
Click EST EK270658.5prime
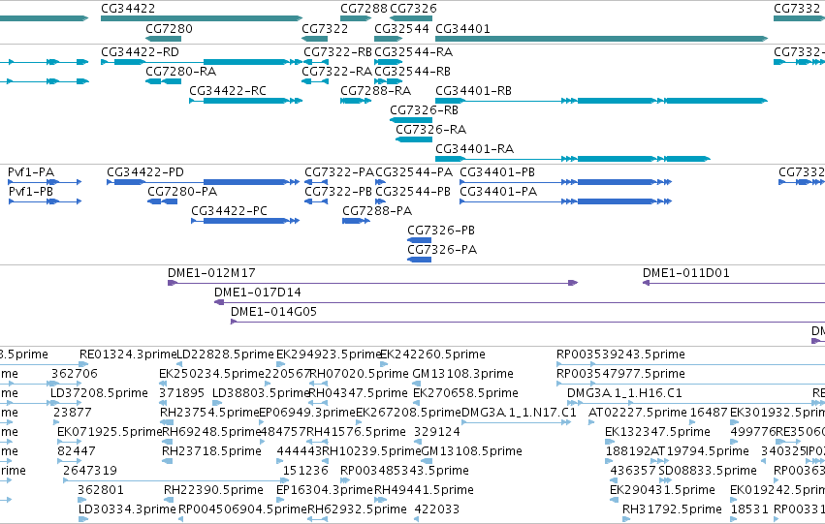465,393
